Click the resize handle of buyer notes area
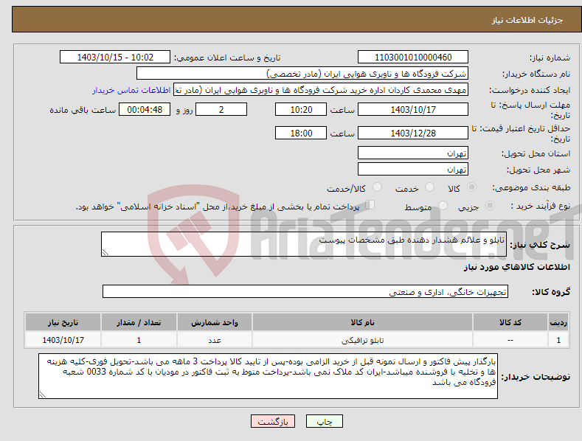The image size is (582, 441). (x=43, y=395)
